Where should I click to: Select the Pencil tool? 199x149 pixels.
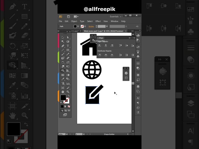[68, 54]
